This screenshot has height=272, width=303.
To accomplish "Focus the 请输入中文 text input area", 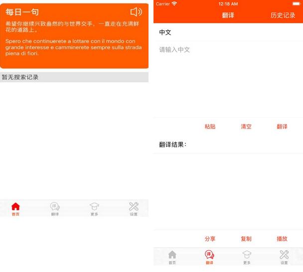I will pos(228,79).
